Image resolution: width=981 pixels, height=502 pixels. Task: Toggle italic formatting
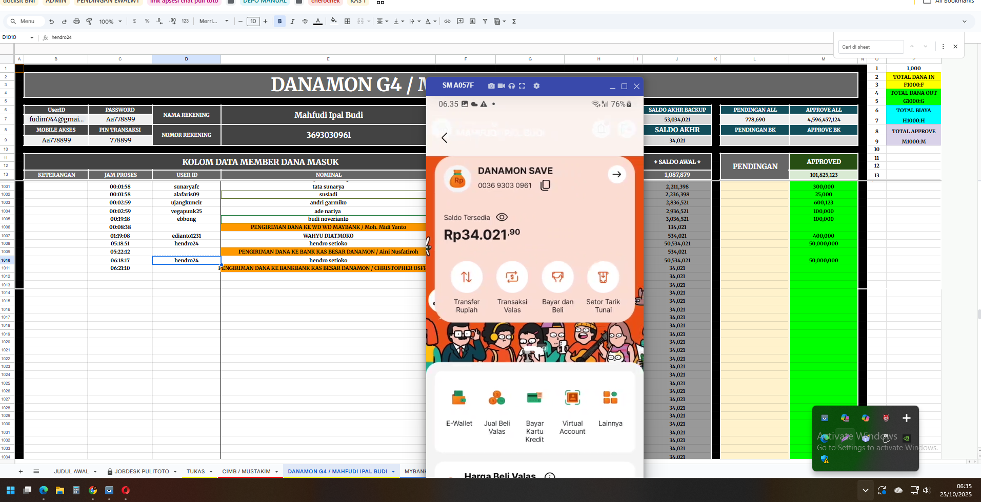click(x=292, y=21)
